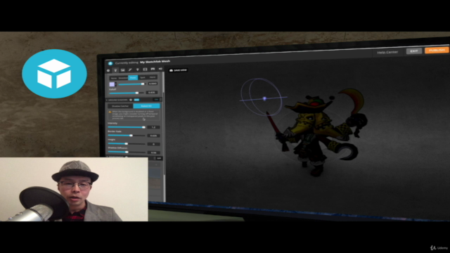450x253 pixels.
Task: Switch to Shadow Catcher mode
Action: pos(120,106)
